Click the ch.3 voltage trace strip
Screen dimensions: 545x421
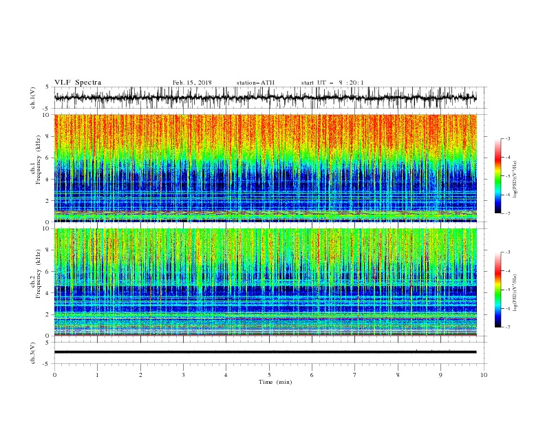click(x=265, y=352)
